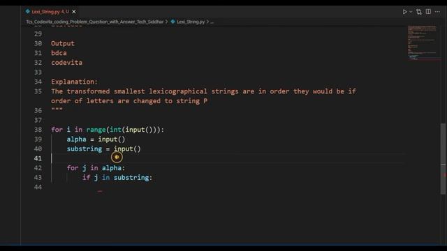Click 'substring' variable on line 40
The height and width of the screenshot is (251, 447).
[85, 149]
